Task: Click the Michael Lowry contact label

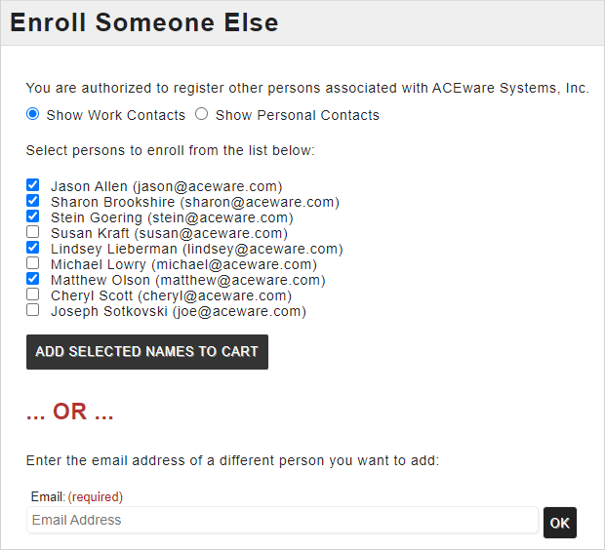Action: 183,264
